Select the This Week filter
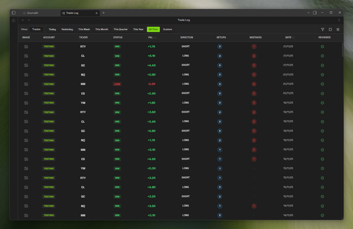This screenshot has width=353, height=229. coord(84,30)
